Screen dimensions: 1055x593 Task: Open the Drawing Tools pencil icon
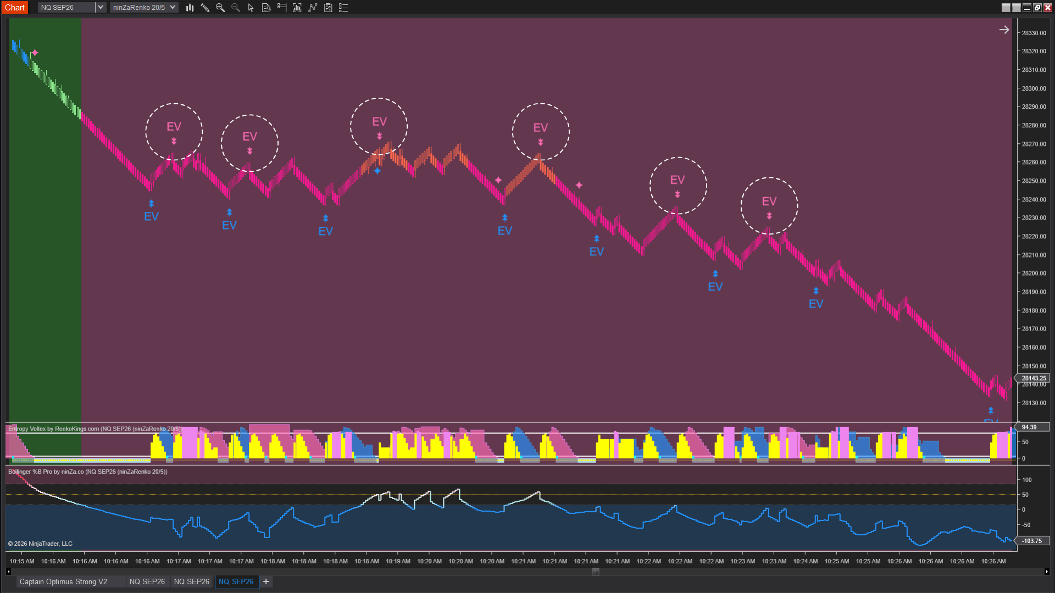205,8
